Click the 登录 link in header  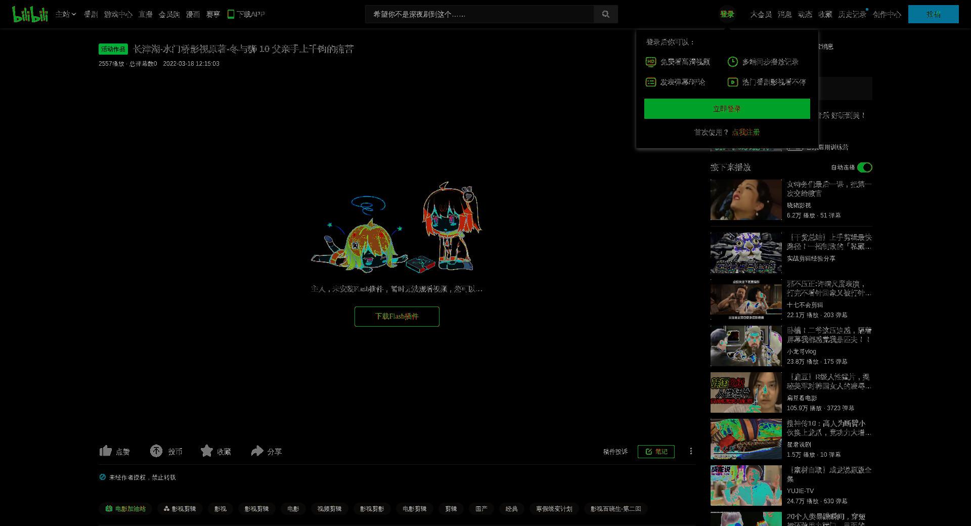[727, 14]
